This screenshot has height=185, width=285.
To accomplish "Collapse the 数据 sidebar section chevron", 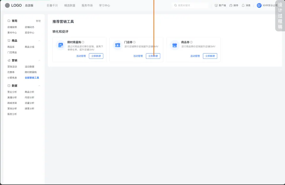I will 39,86.
